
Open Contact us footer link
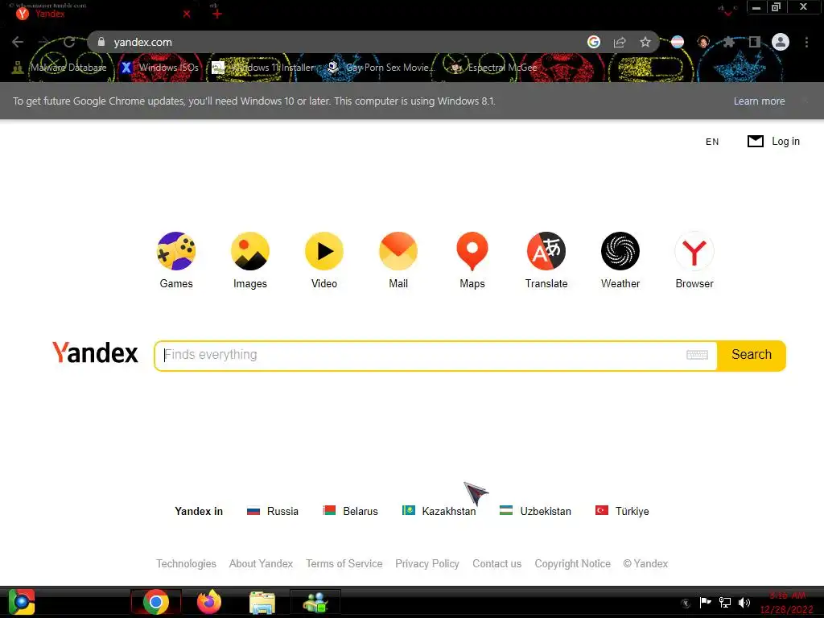click(497, 564)
